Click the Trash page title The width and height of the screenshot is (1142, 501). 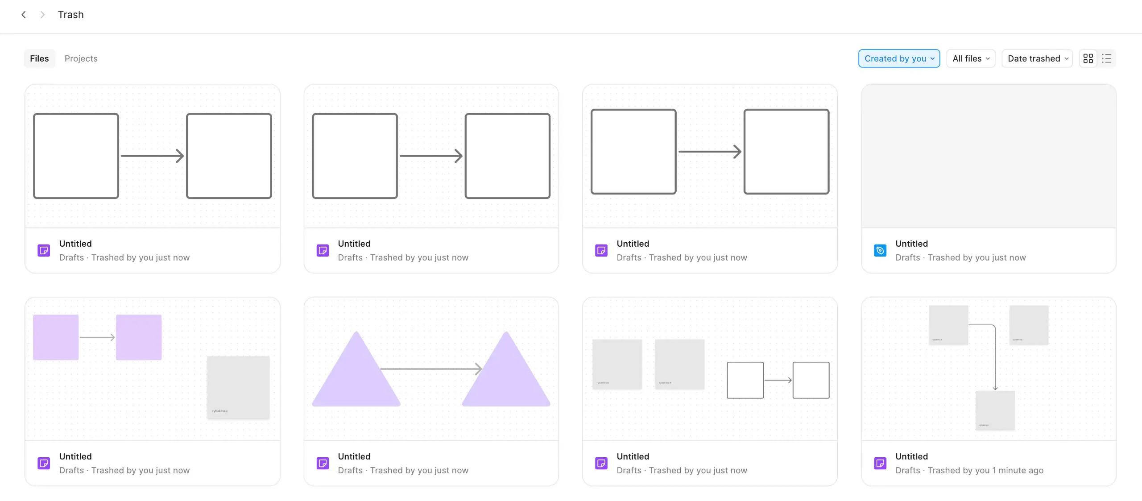[70, 15]
